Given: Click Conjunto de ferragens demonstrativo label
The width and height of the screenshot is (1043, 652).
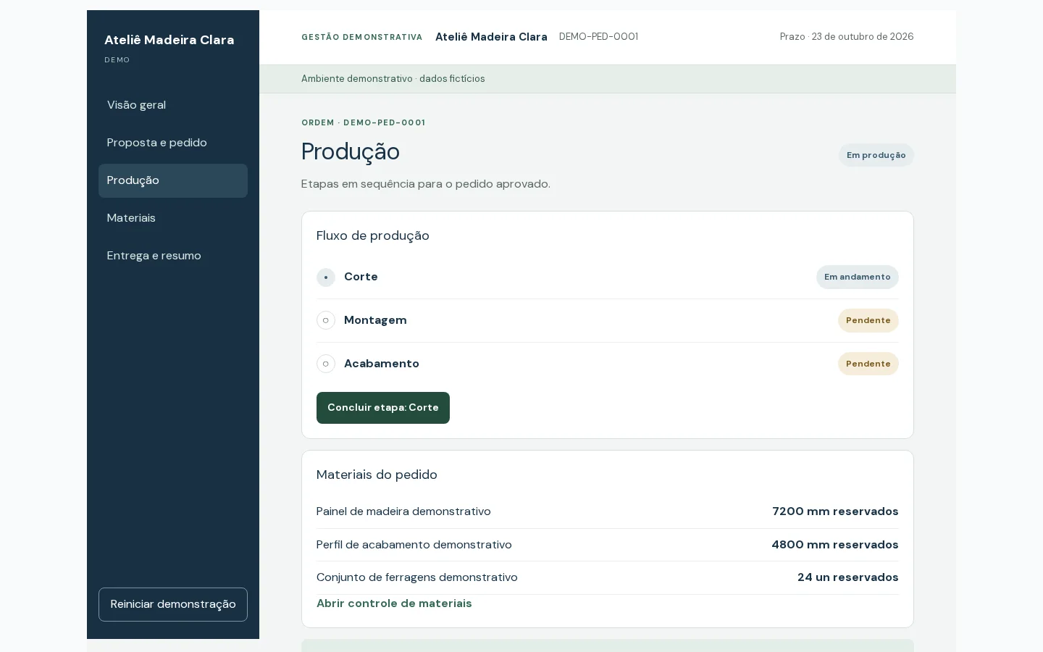Looking at the screenshot, I should point(416,577).
